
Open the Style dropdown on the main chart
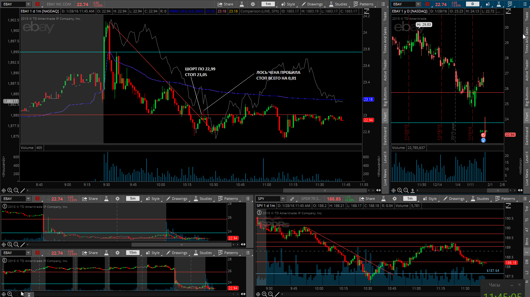[288, 4]
